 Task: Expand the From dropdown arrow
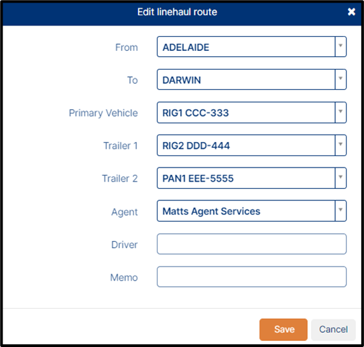341,46
